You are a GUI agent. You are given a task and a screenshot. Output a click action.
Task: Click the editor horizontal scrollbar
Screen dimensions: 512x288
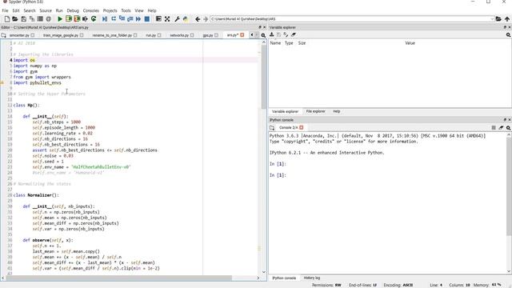[119, 278]
